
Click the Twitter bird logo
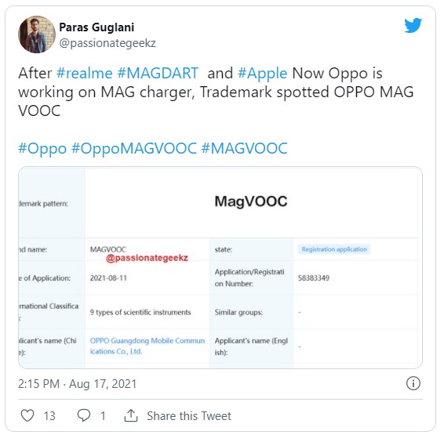(x=413, y=25)
